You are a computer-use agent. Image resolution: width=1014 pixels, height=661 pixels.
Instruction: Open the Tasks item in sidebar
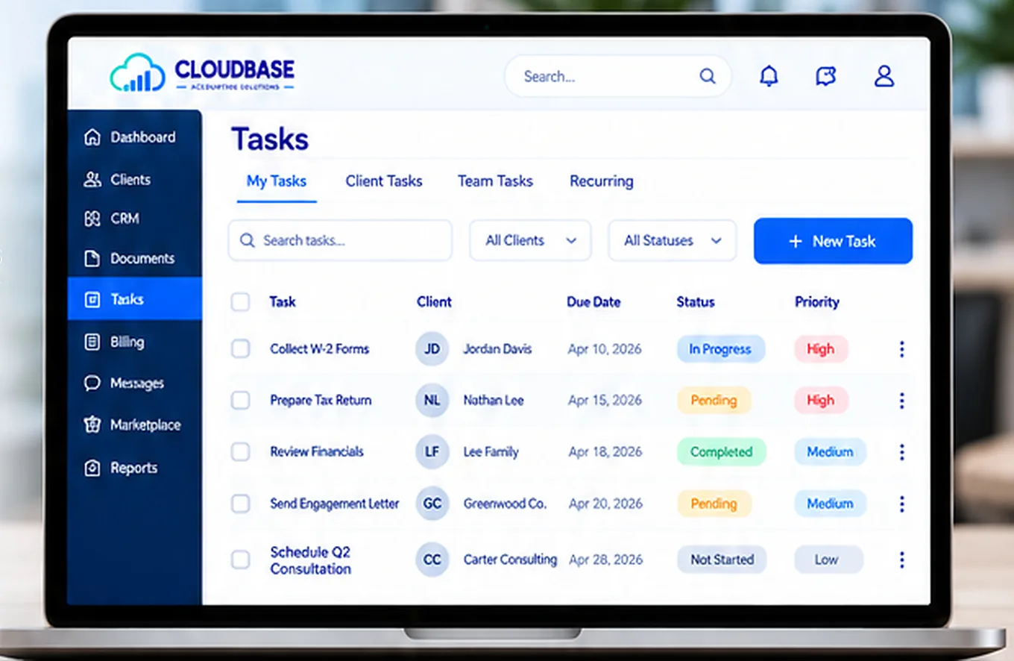coord(134,299)
